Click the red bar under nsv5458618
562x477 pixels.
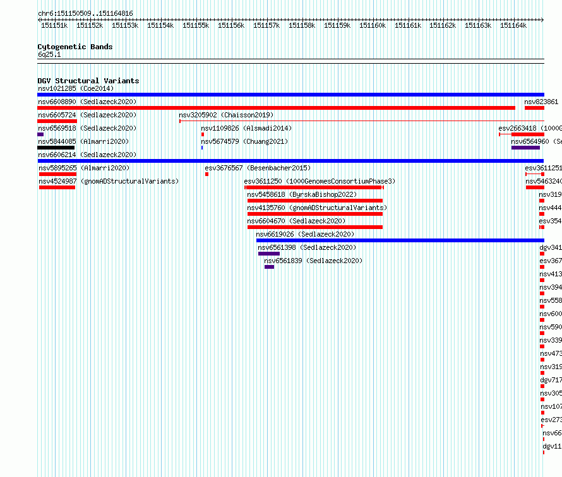[x=315, y=201]
